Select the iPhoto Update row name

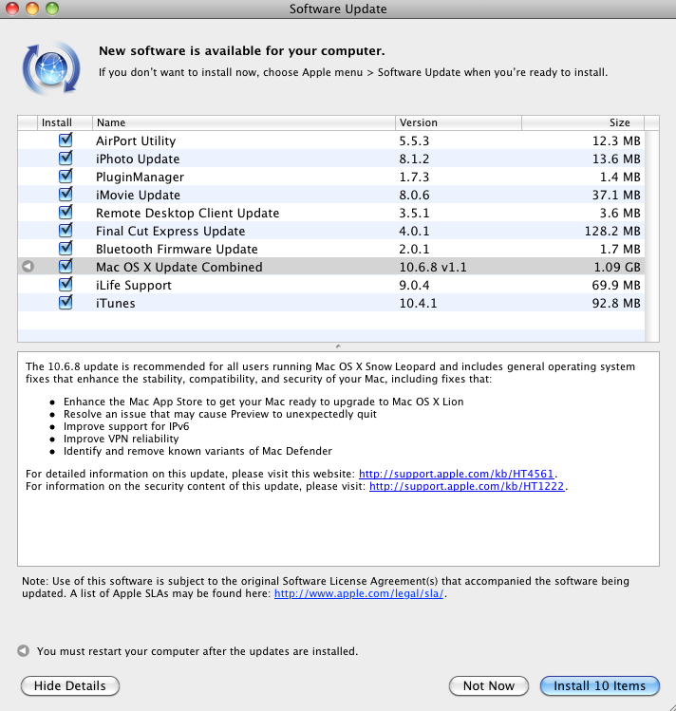pyautogui.click(x=138, y=159)
